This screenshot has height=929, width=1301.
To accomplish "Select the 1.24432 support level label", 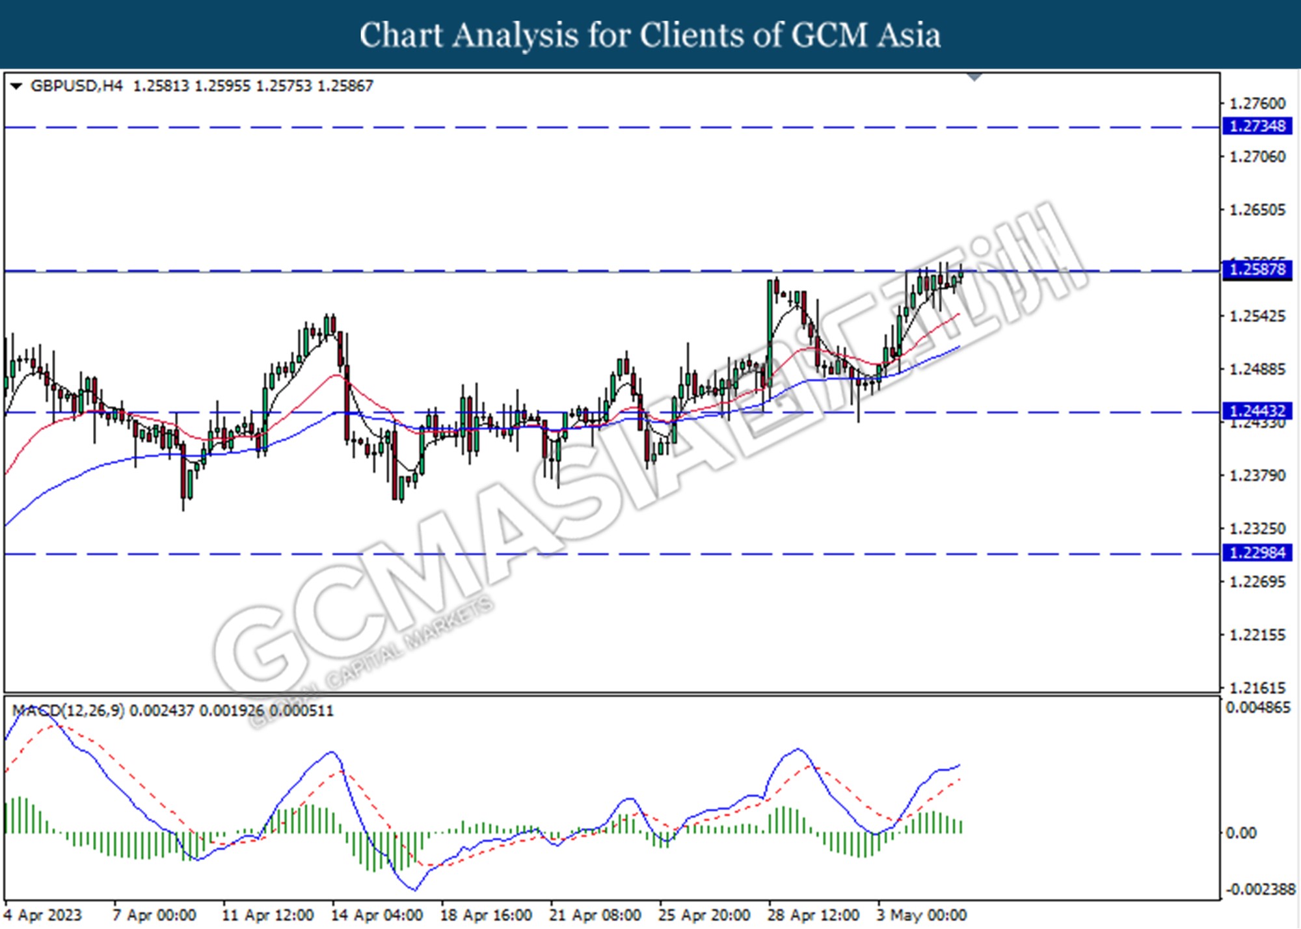I will point(1257,411).
